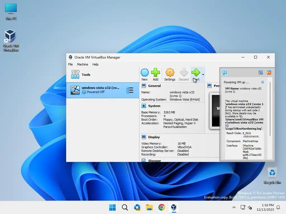Viewport: 286px width, 214px height.
Task: Click the Add machine green plus icon
Action: click(155, 74)
